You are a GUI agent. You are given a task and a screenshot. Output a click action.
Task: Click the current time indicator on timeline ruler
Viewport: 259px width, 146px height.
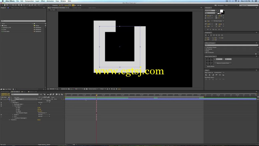click(x=96, y=95)
